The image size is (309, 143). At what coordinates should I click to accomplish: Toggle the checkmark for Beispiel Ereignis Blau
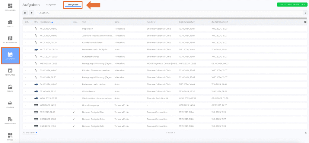click(73, 112)
